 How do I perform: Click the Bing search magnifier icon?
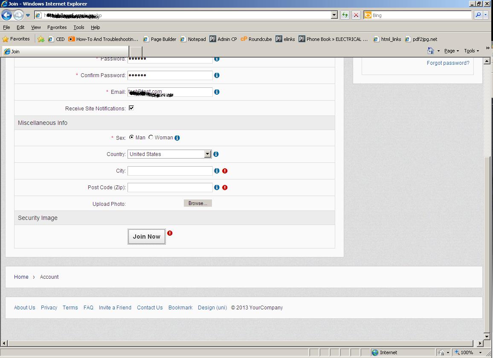pyautogui.click(x=478, y=15)
